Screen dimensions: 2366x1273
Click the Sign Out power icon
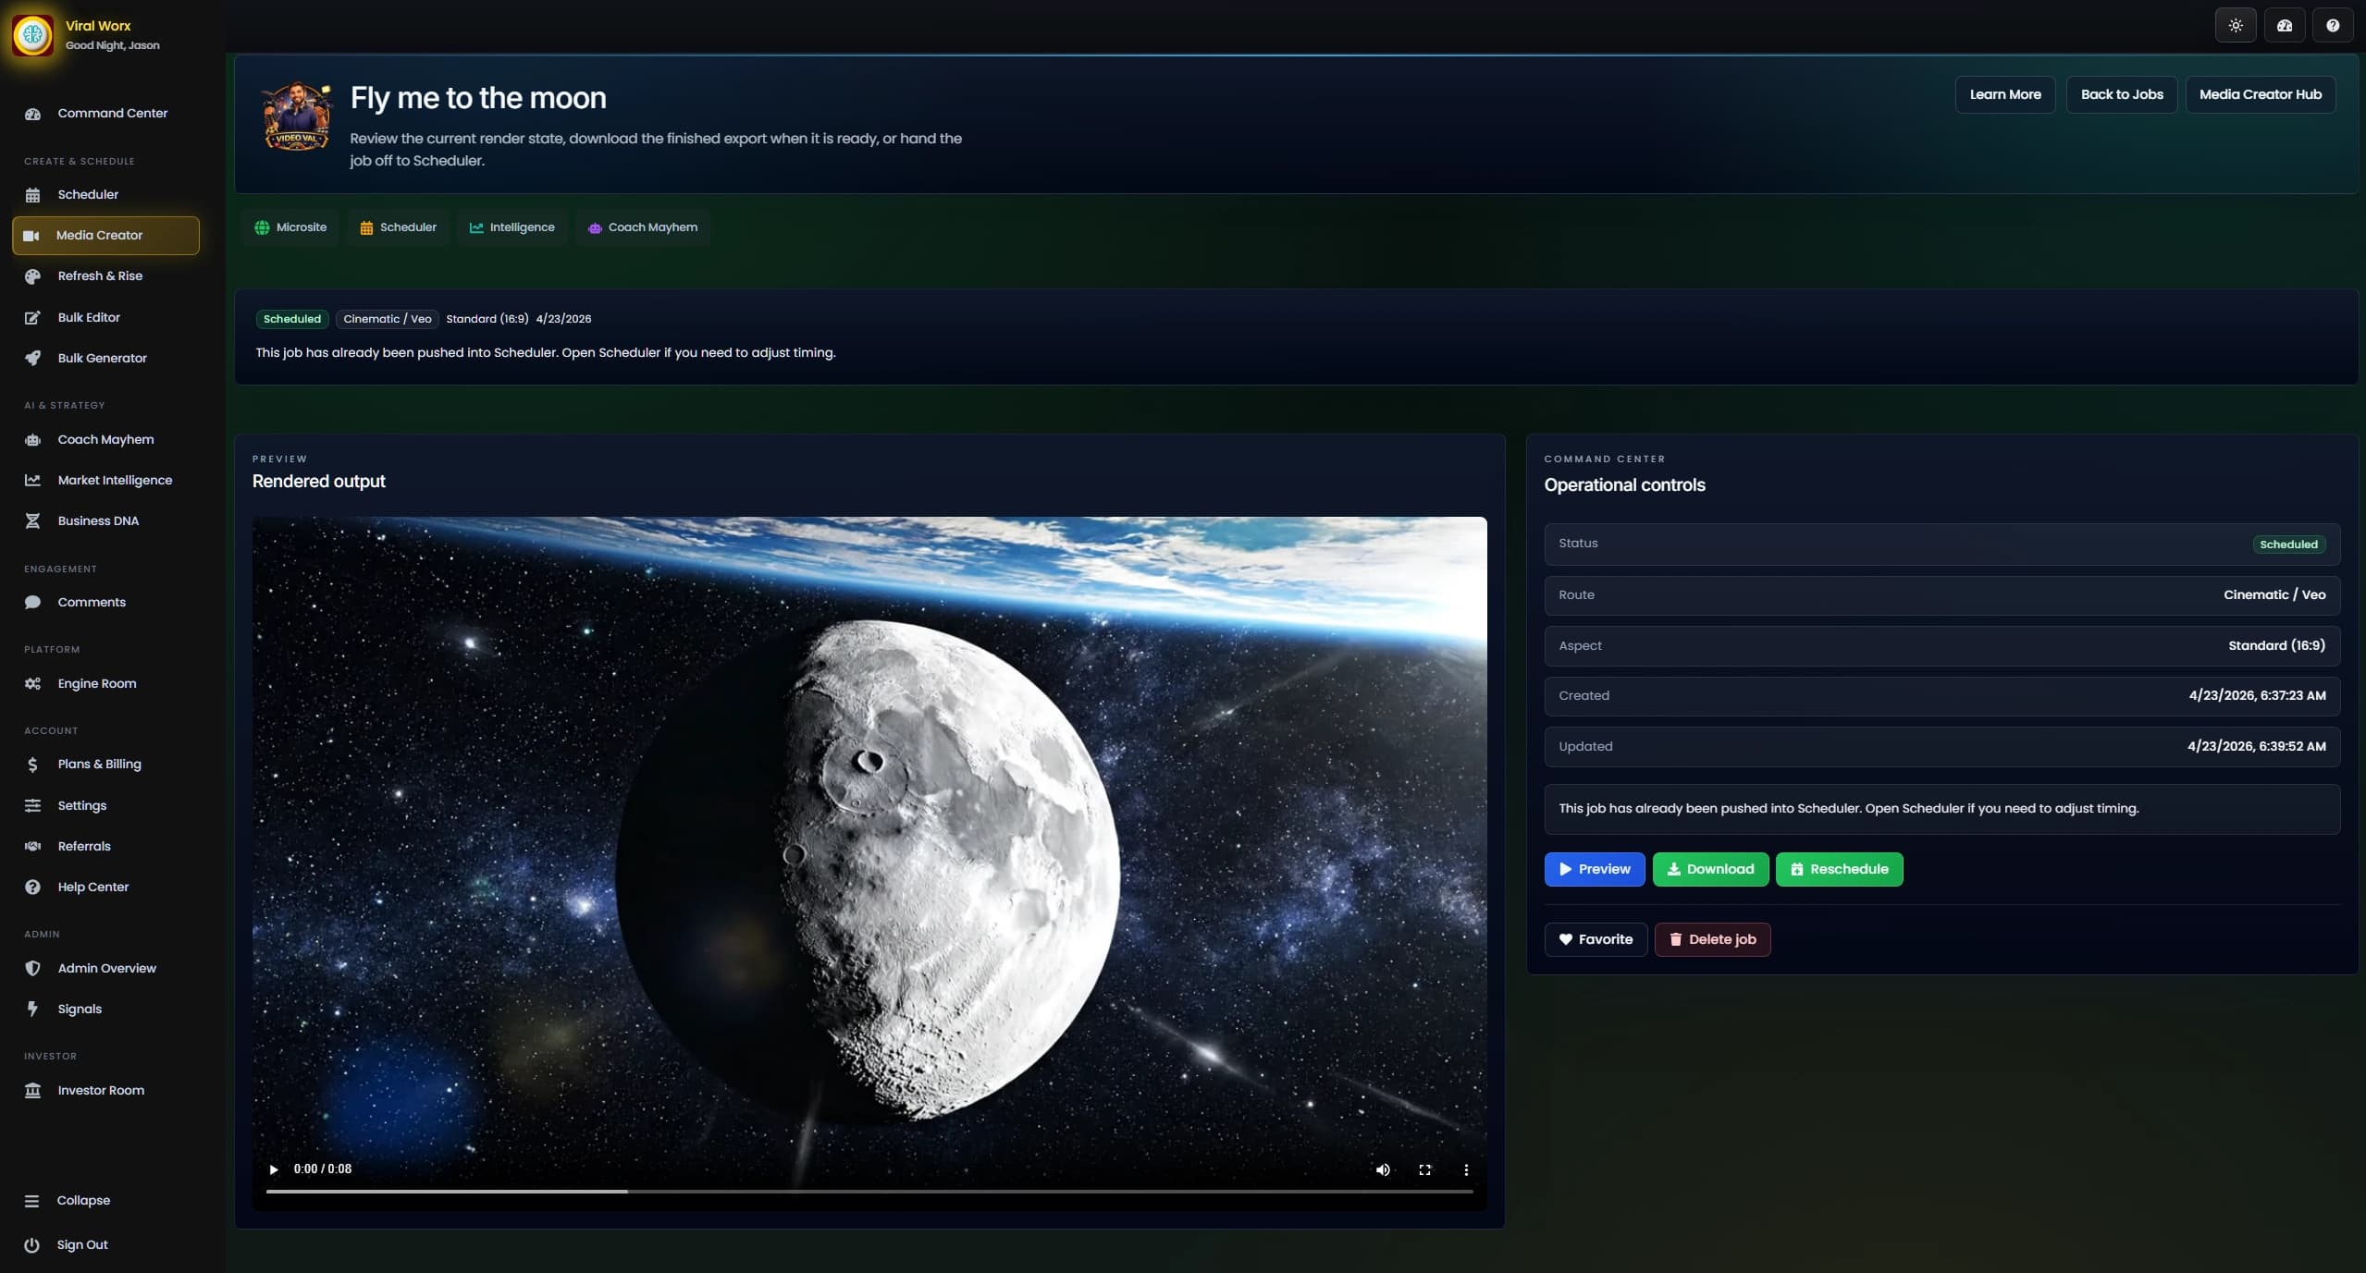tap(31, 1245)
